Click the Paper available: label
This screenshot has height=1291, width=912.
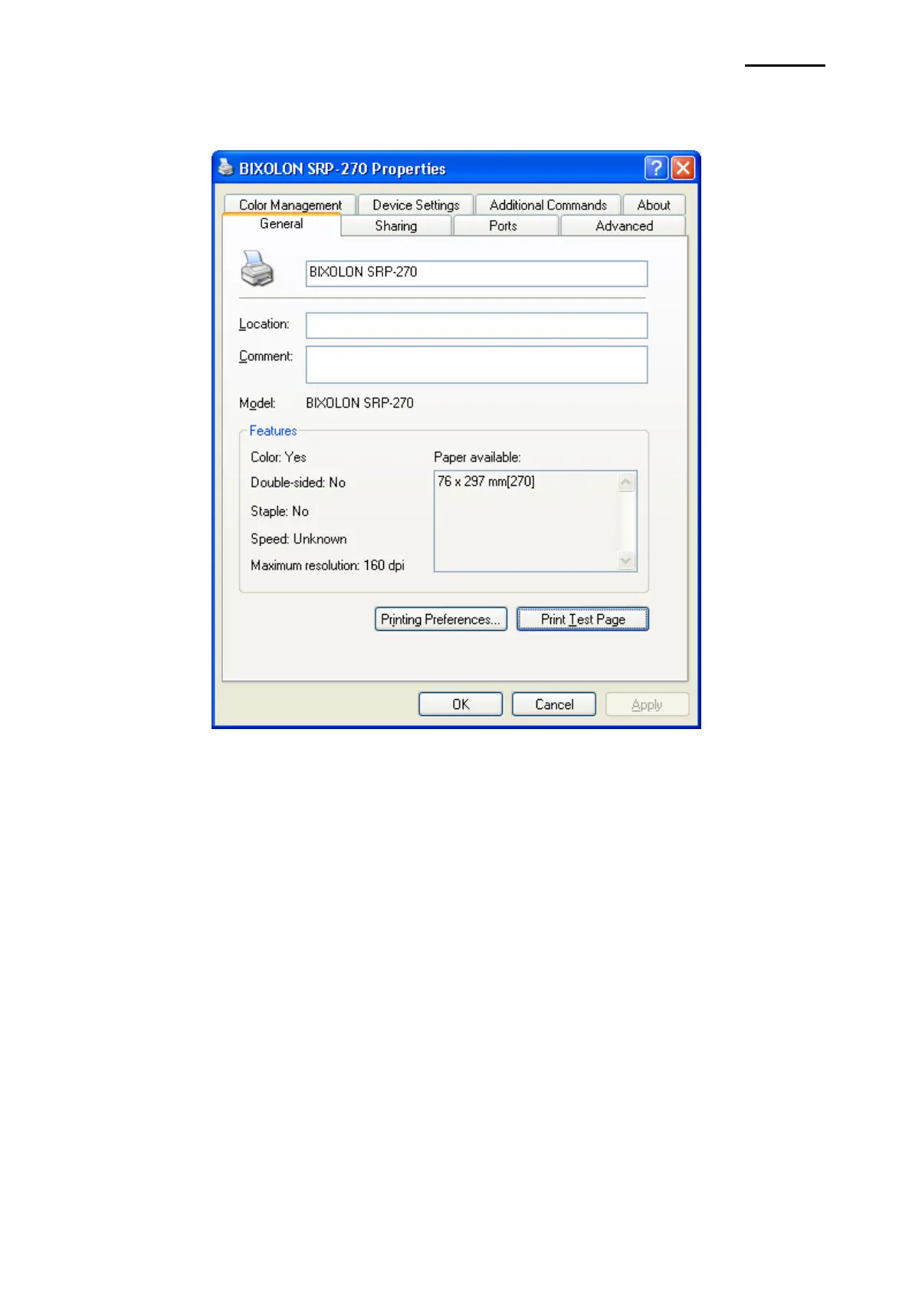pyautogui.click(x=477, y=457)
